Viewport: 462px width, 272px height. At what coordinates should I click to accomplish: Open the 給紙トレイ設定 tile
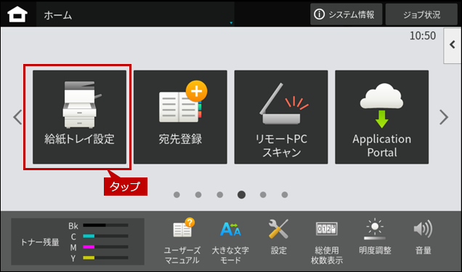[x=80, y=117]
